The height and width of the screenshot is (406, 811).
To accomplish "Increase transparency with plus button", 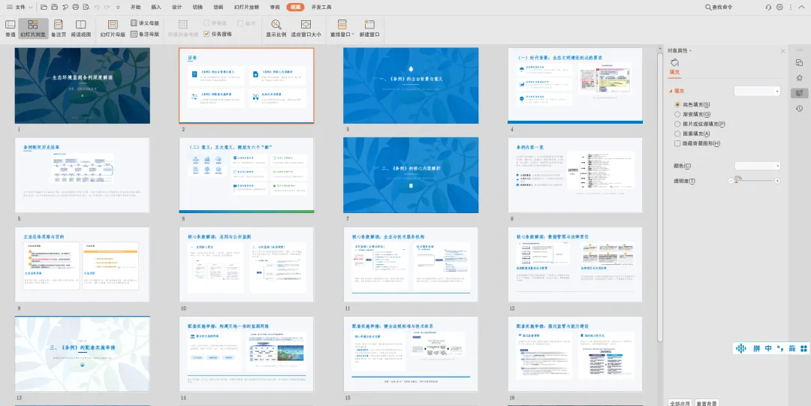I will [x=777, y=181].
